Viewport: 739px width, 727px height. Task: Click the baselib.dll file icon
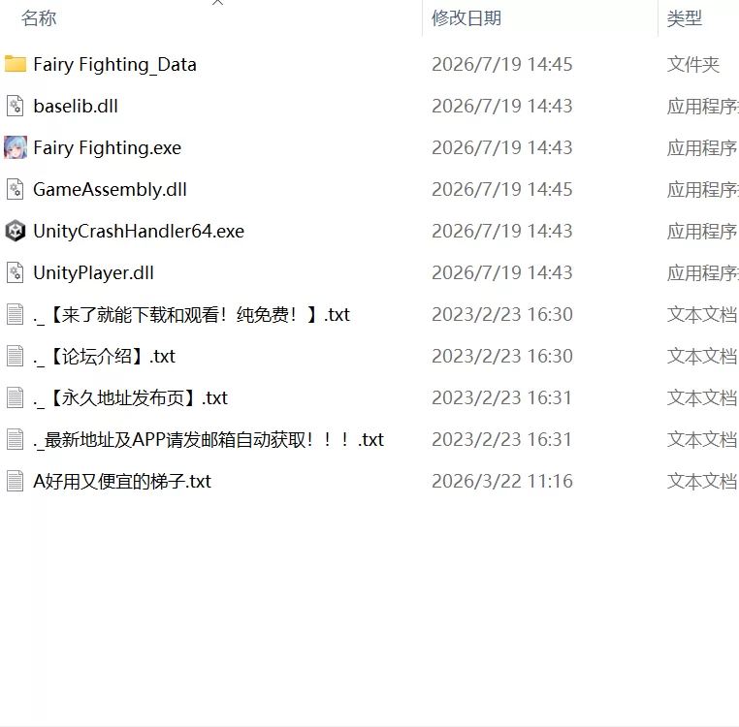(x=16, y=106)
